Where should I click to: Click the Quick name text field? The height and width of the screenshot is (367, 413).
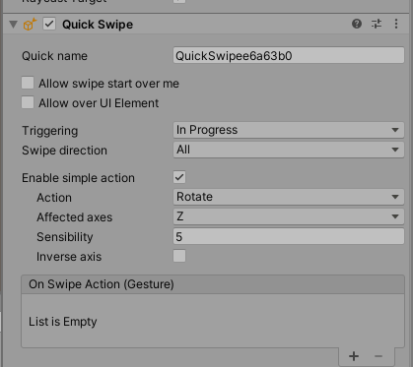[289, 55]
